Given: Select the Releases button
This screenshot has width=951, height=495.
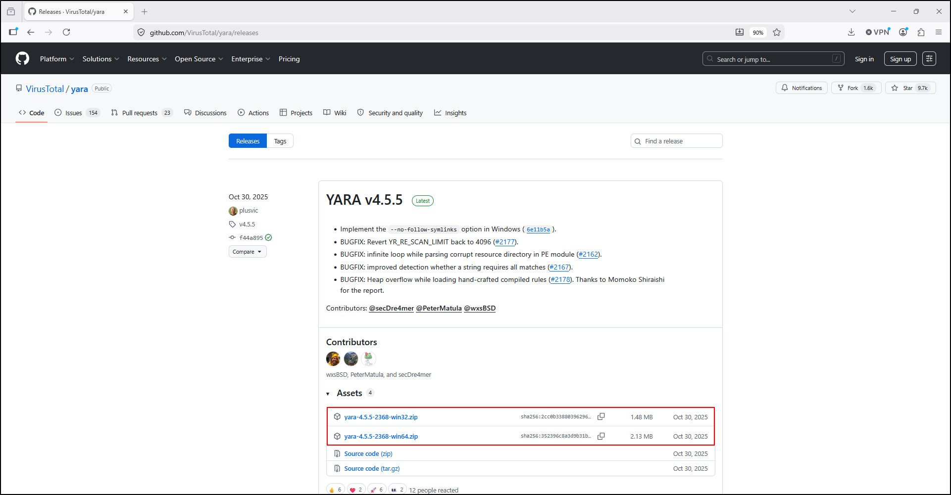Looking at the screenshot, I should [x=248, y=141].
